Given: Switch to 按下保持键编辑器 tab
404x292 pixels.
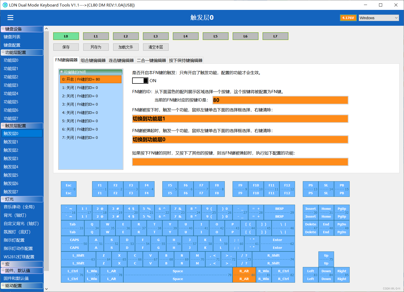Looking at the screenshot, I should pyautogui.click(x=185, y=60).
